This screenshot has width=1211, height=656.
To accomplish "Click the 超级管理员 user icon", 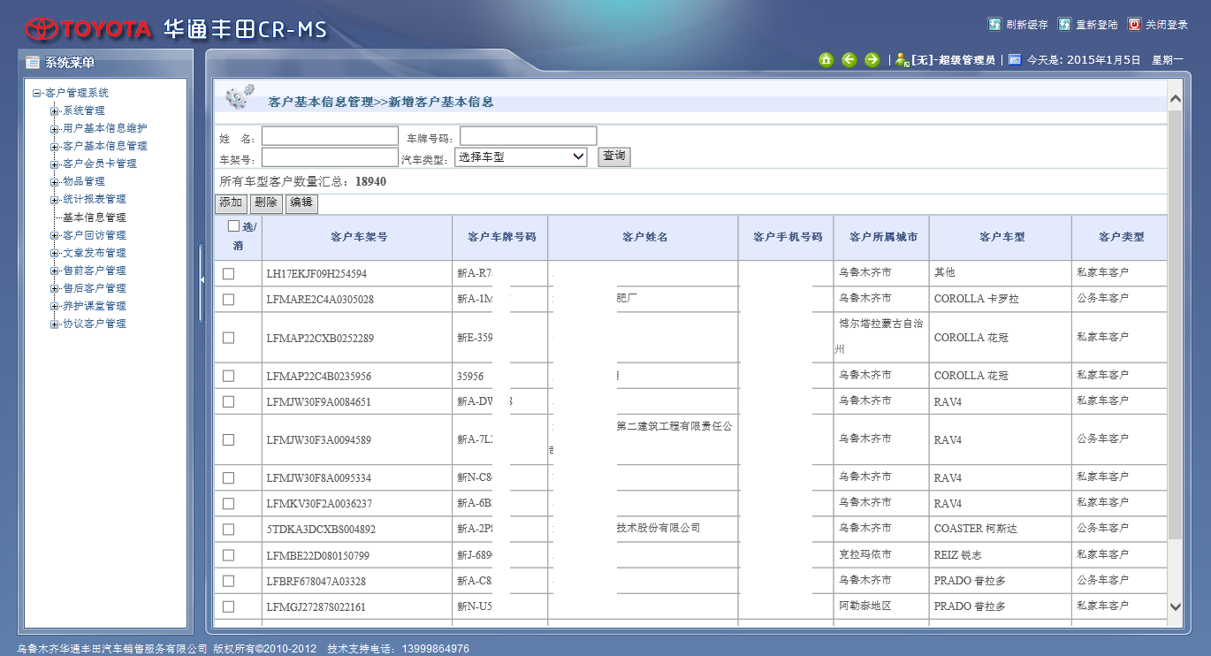I will (902, 60).
